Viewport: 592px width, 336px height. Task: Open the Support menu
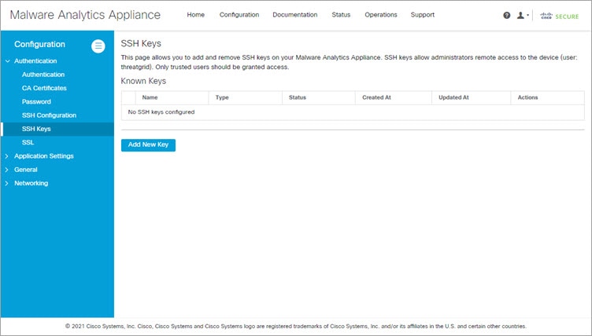[423, 15]
